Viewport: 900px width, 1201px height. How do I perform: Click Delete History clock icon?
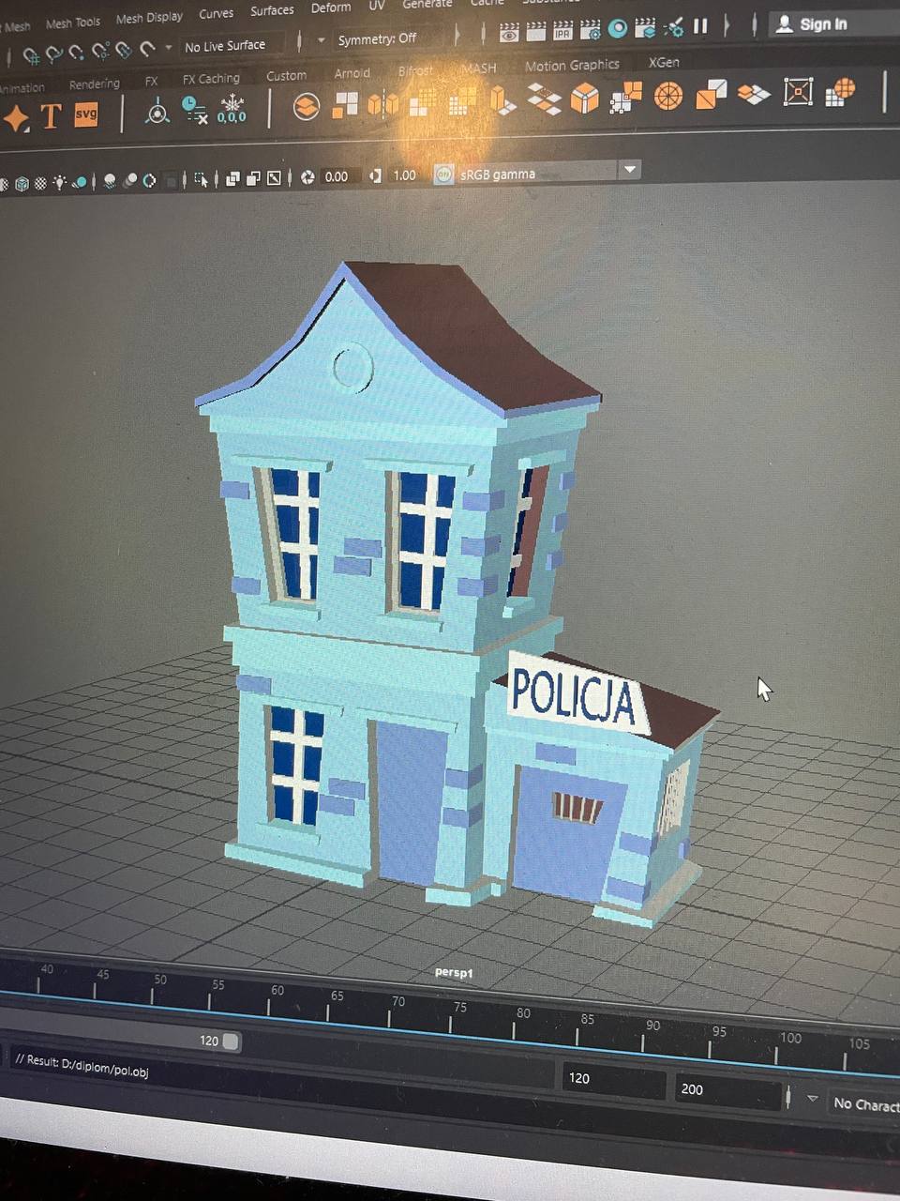(194, 110)
